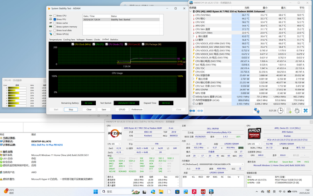
Task: Toggle the CPU Core (V) graph checkbox
Action: pyautogui.click(x=126, y=44)
